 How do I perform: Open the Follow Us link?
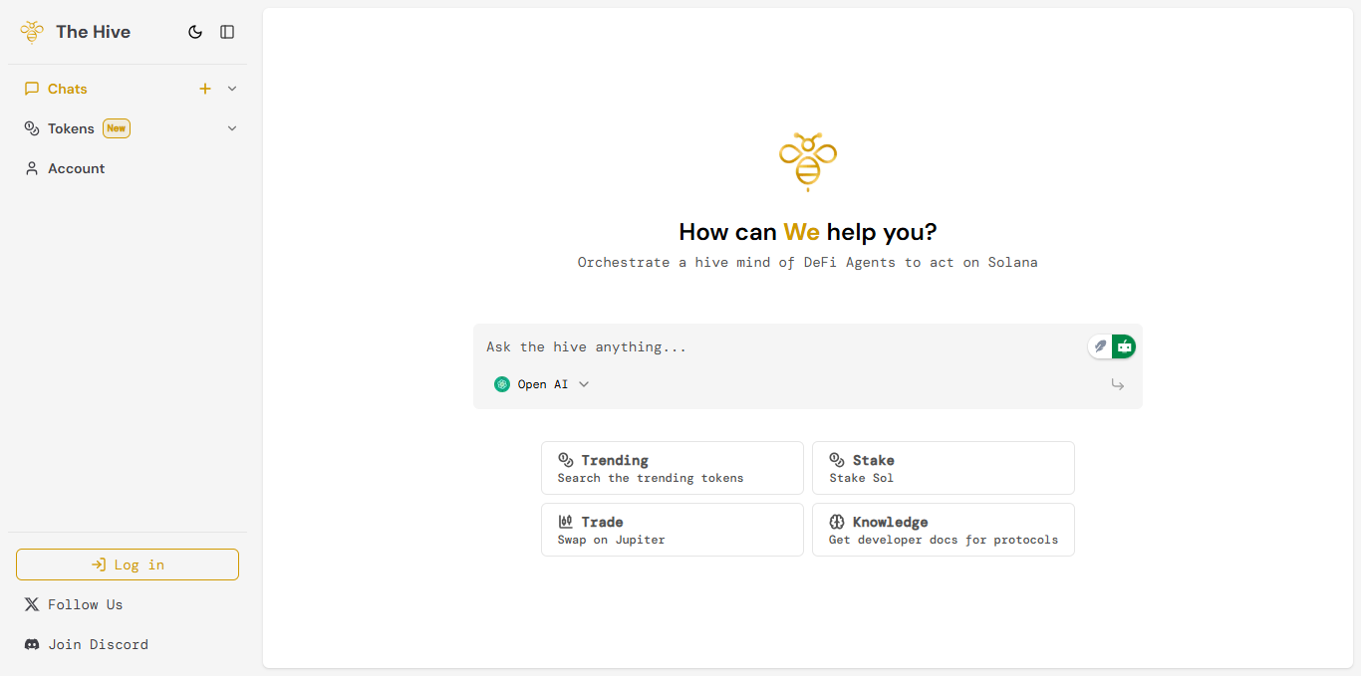(85, 604)
